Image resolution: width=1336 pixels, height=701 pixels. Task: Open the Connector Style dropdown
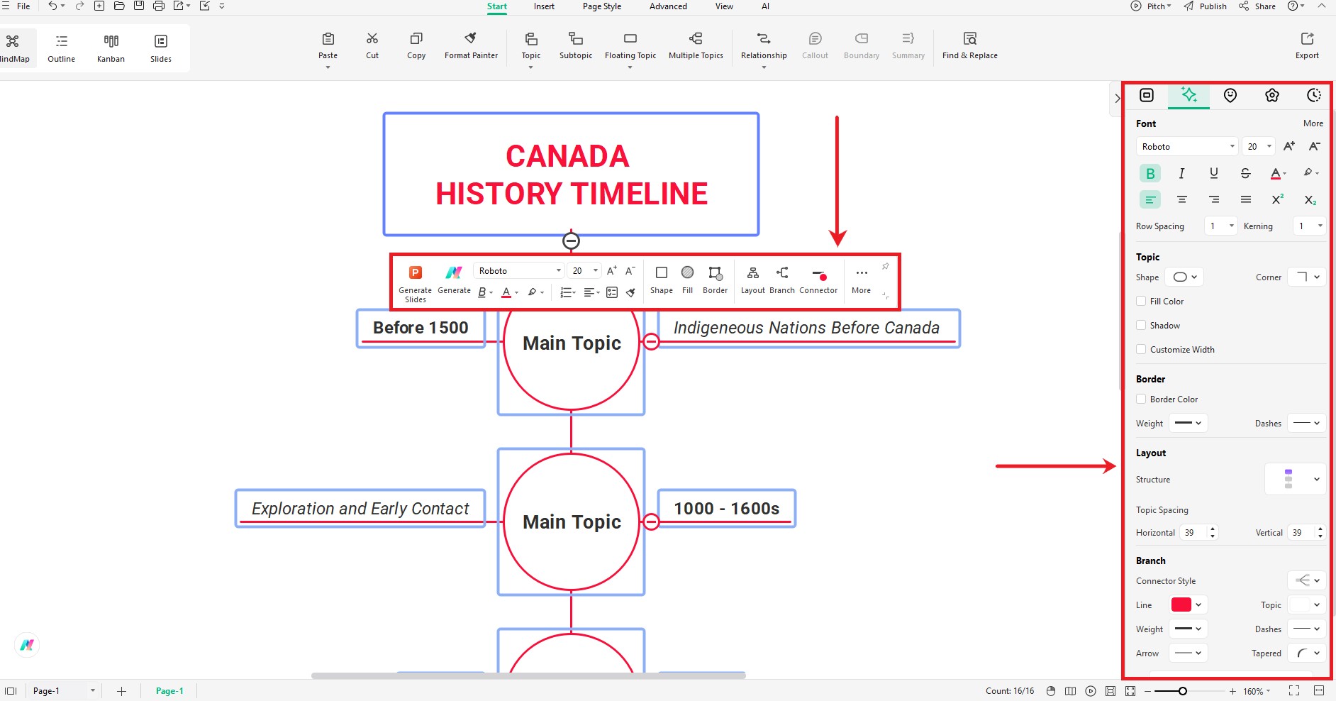pos(1307,580)
